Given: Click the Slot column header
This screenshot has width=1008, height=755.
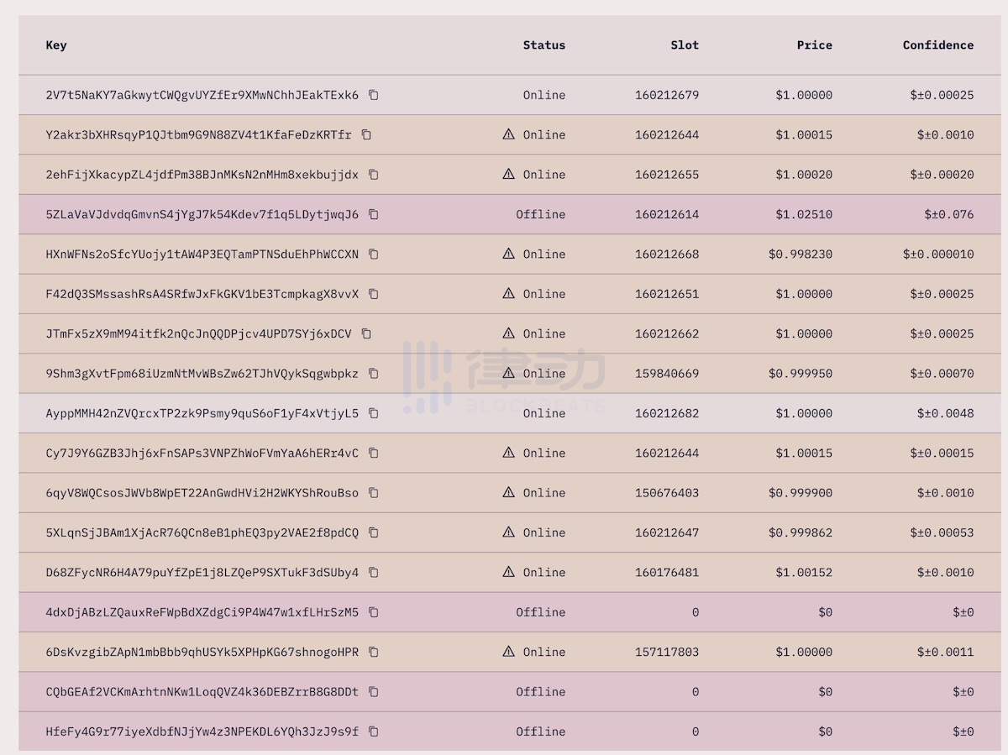Looking at the screenshot, I should point(685,45).
